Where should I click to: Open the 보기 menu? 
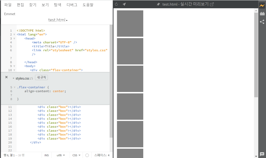click(x=45, y=5)
